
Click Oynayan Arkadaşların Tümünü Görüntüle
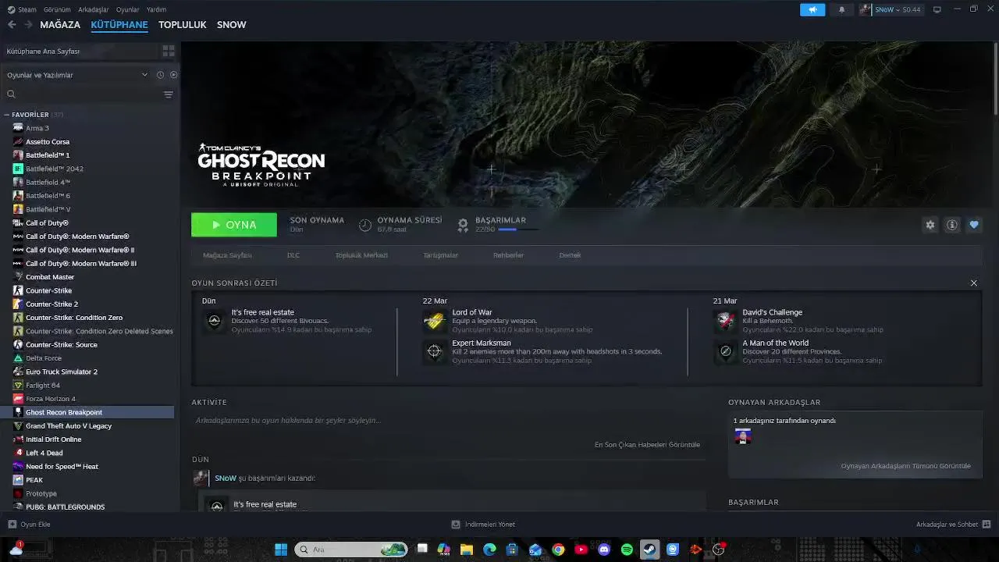coord(905,466)
